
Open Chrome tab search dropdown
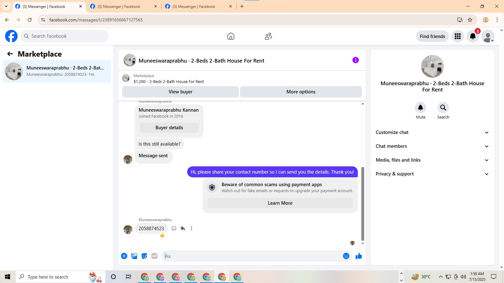tap(6, 6)
